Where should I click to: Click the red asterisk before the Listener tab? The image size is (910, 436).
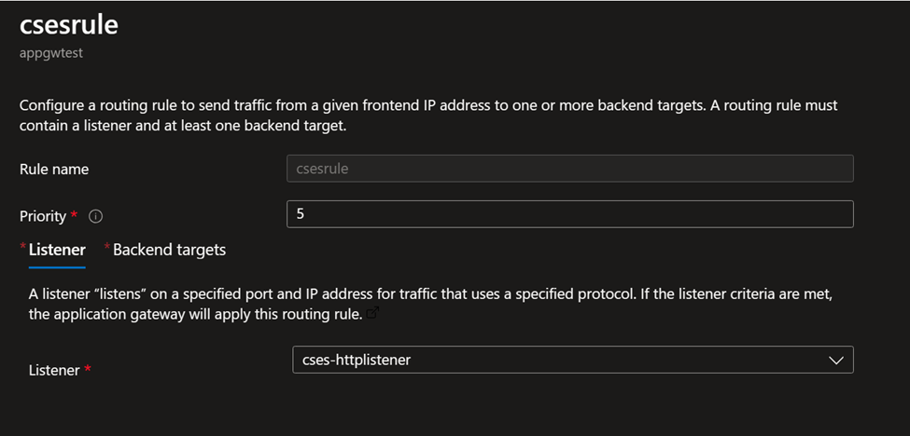tap(23, 247)
